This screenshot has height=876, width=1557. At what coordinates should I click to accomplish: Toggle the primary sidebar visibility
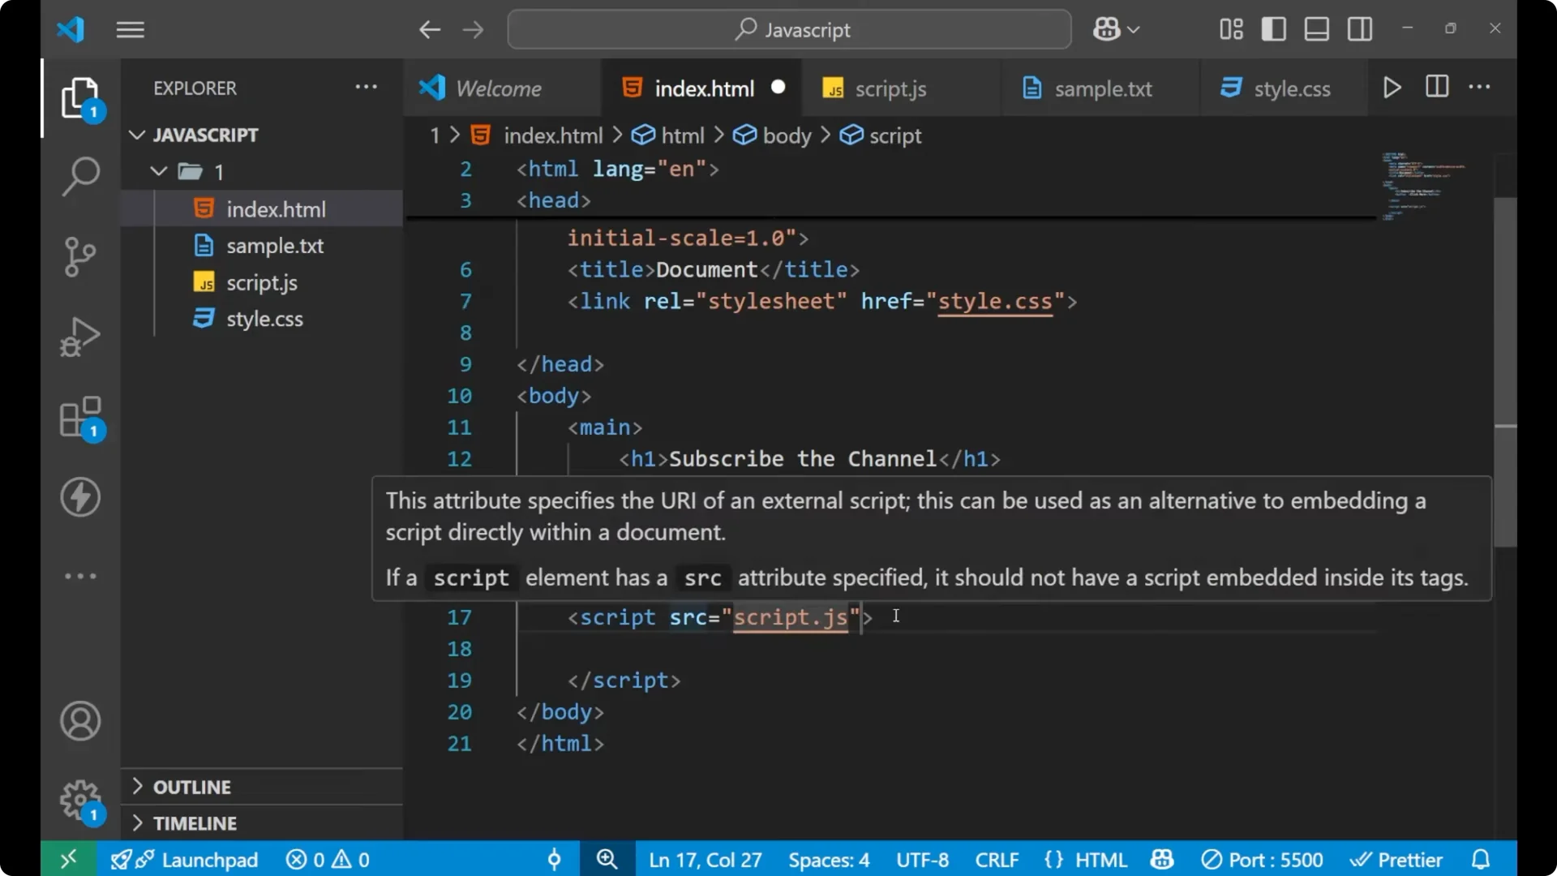(x=1273, y=28)
